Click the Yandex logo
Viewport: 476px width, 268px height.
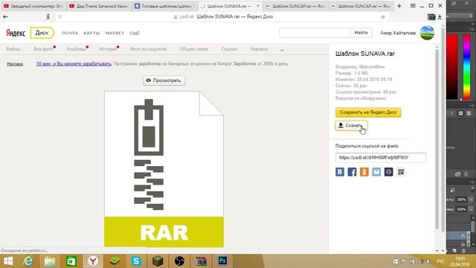pos(16,33)
